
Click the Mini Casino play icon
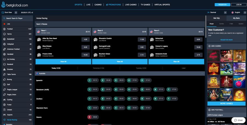(x=209, y=46)
